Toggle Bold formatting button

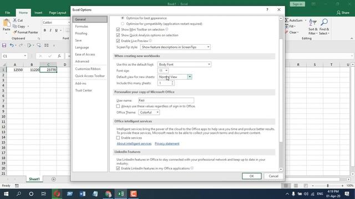pos(45,30)
